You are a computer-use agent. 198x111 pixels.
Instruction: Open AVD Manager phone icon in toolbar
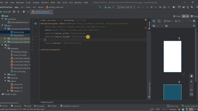coord(188,7)
